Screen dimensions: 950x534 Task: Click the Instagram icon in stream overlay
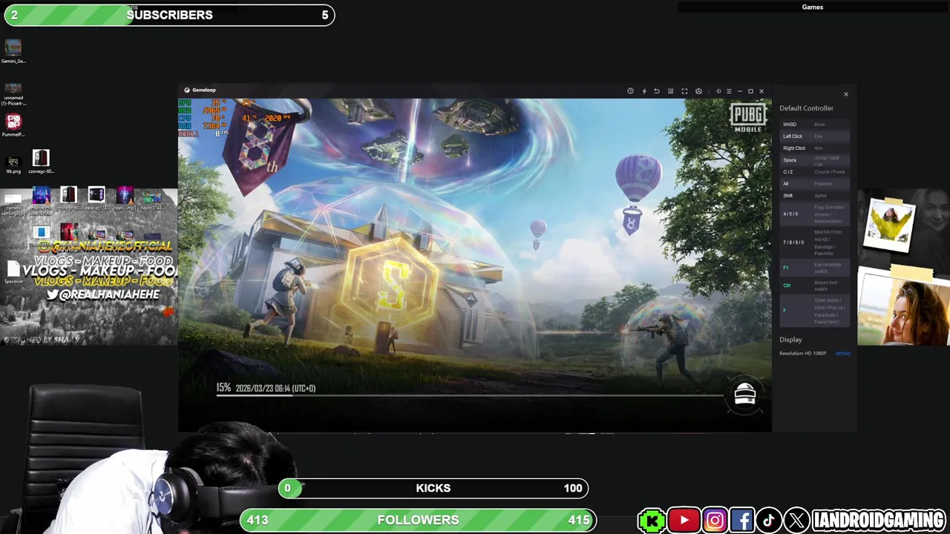pyautogui.click(x=715, y=521)
